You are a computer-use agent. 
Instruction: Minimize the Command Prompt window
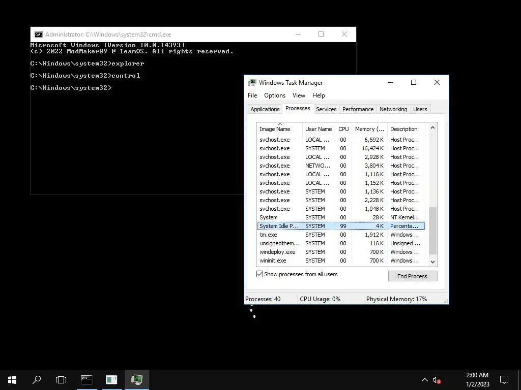pyautogui.click(x=298, y=34)
